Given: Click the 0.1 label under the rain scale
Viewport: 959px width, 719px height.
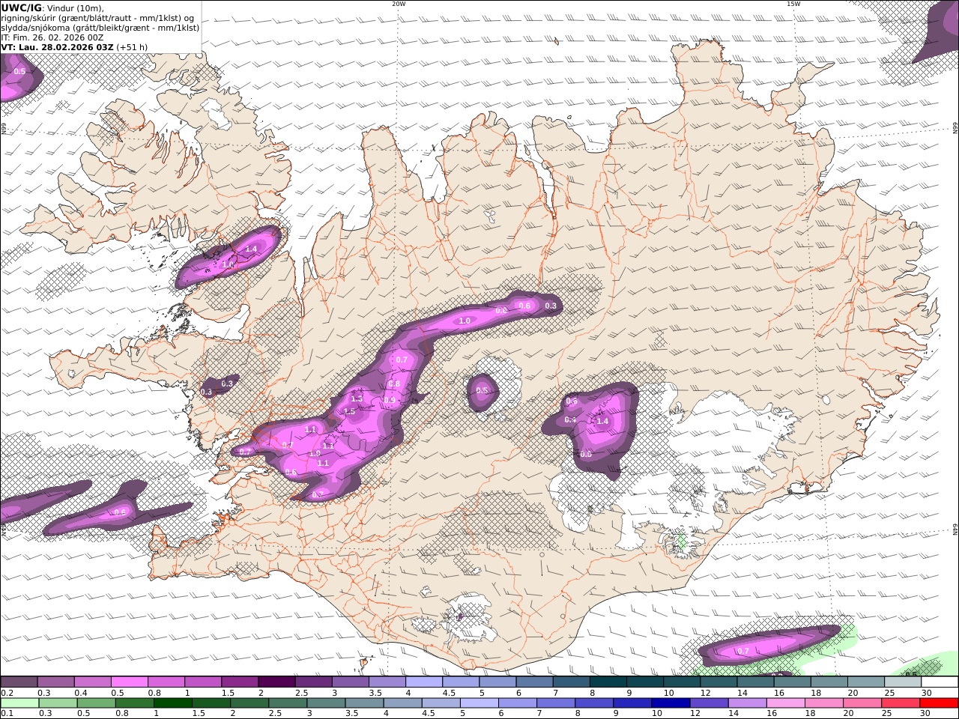Looking at the screenshot, I should 6,714.
